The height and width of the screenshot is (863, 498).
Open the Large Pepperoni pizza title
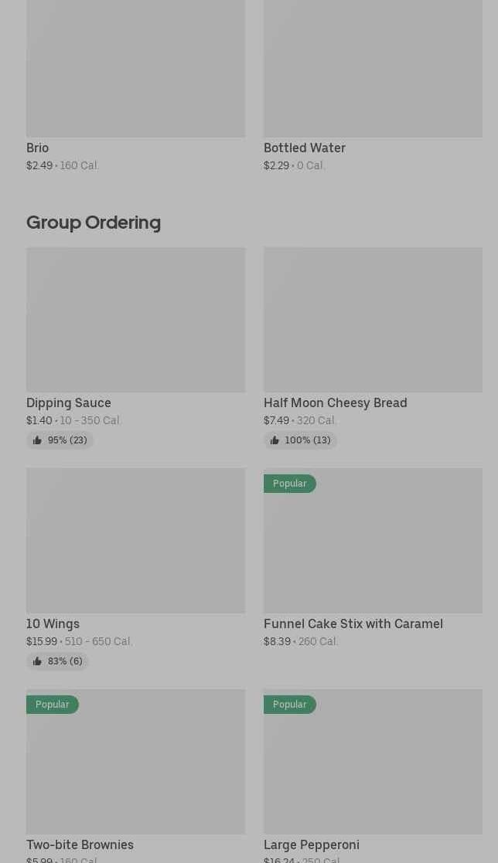(x=312, y=844)
